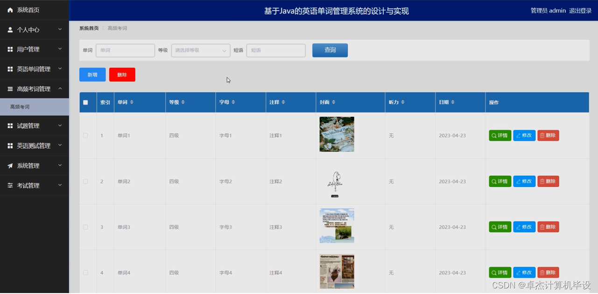Open the 试题管理 sidebar menu
The height and width of the screenshot is (294, 598).
tap(35, 126)
